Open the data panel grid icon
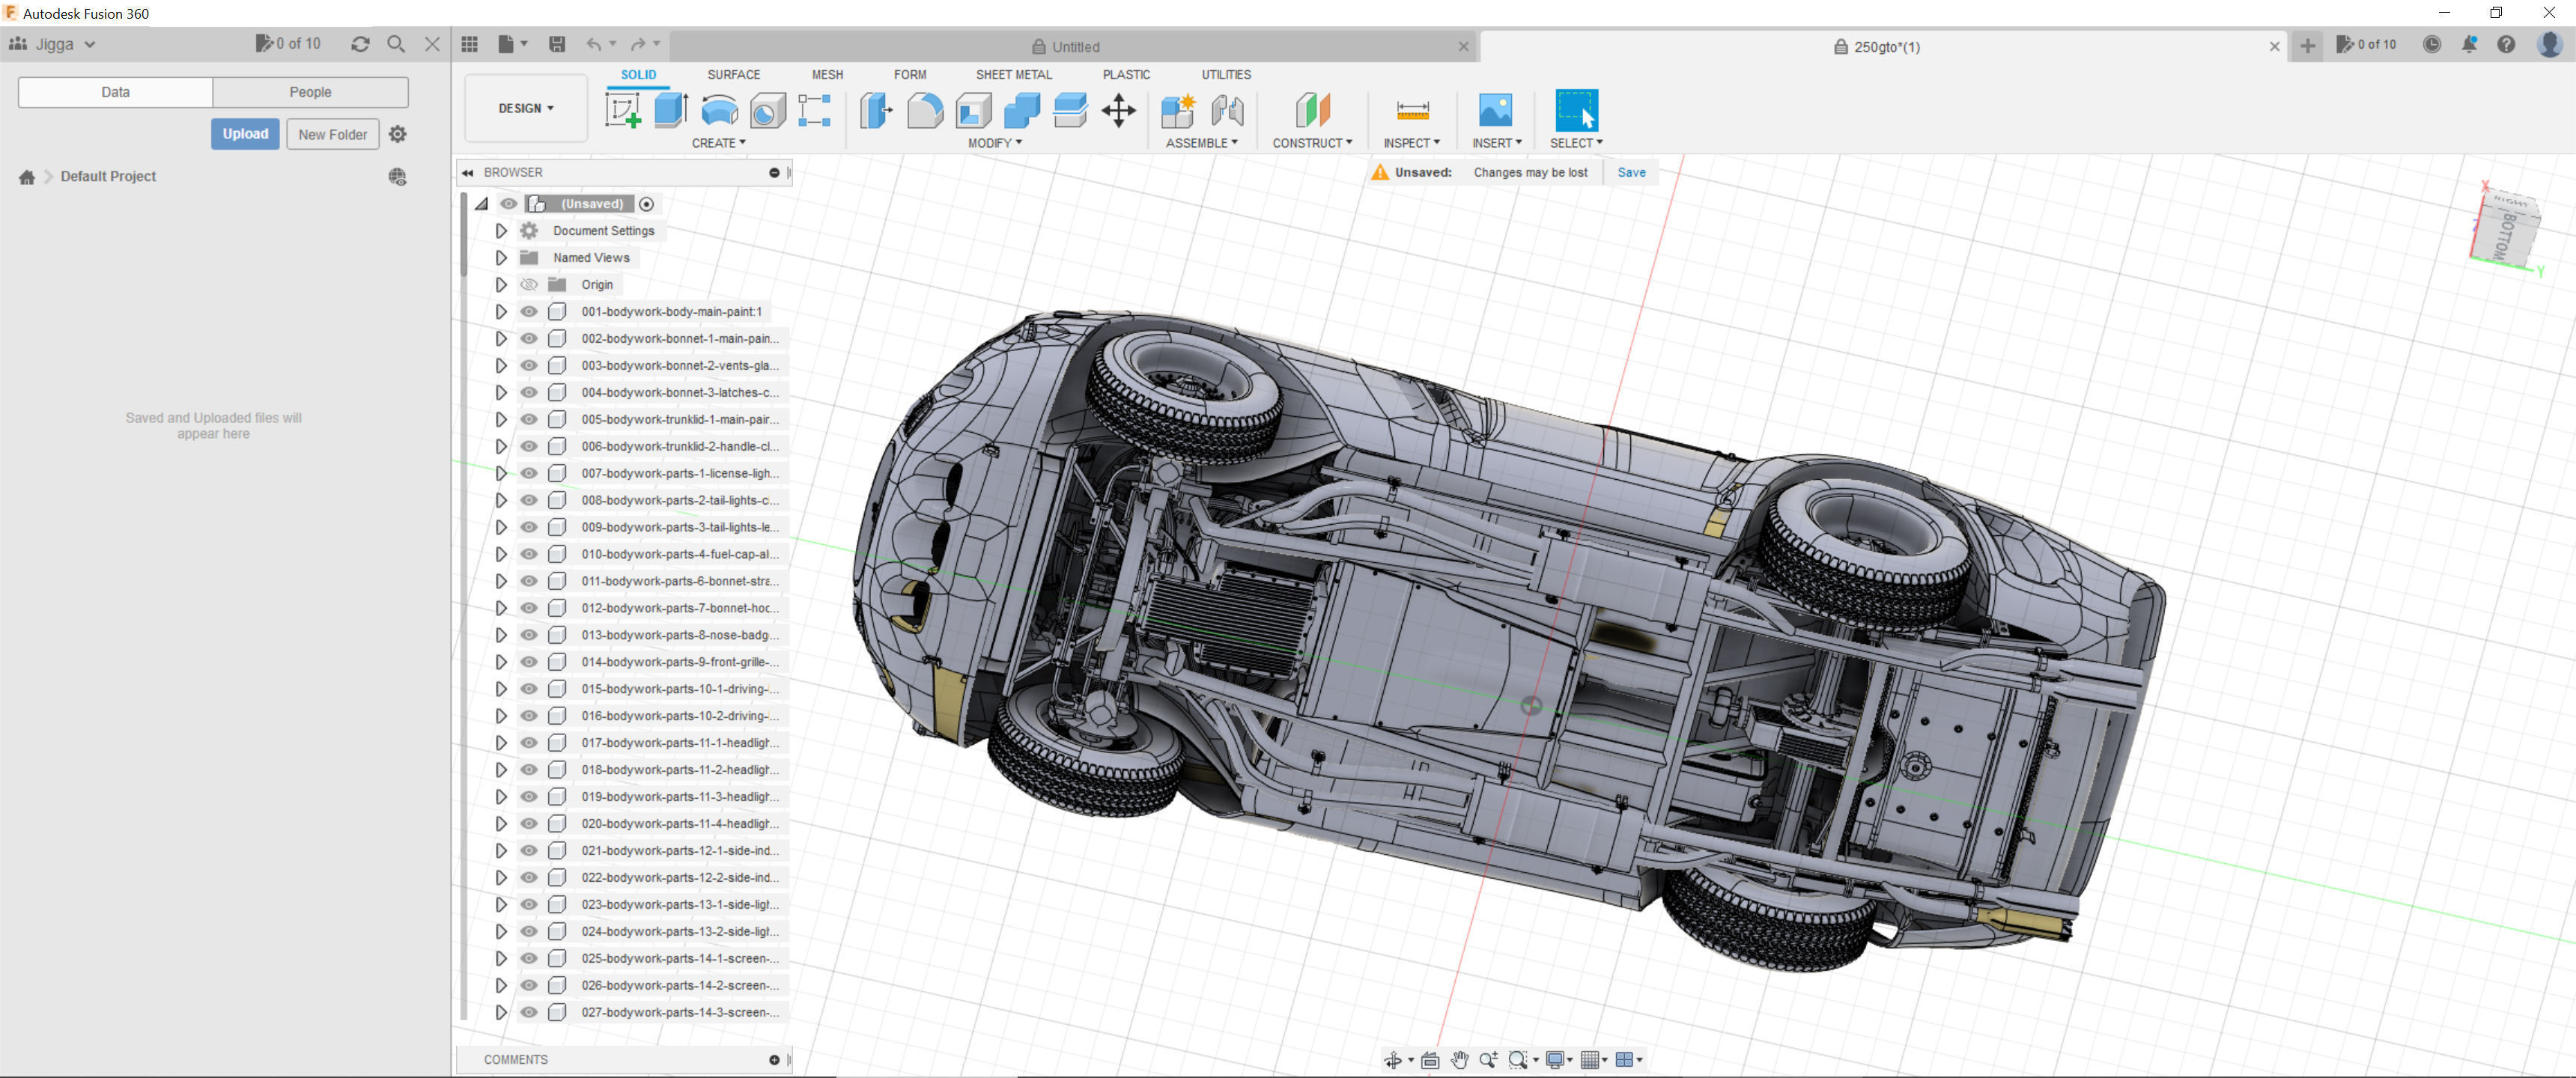The width and height of the screenshot is (2576, 1078). pos(470,44)
